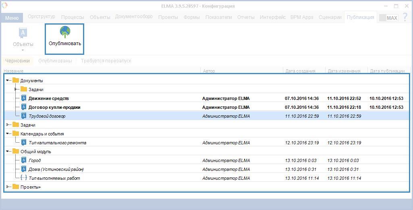Collapse the Календарь и события node
Image resolution: width=413 pixels, height=210 pixels.
[7, 133]
